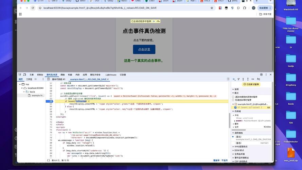
Task: Enable pause on uncaught exceptions checkbox
Action: [x=233, y=97]
